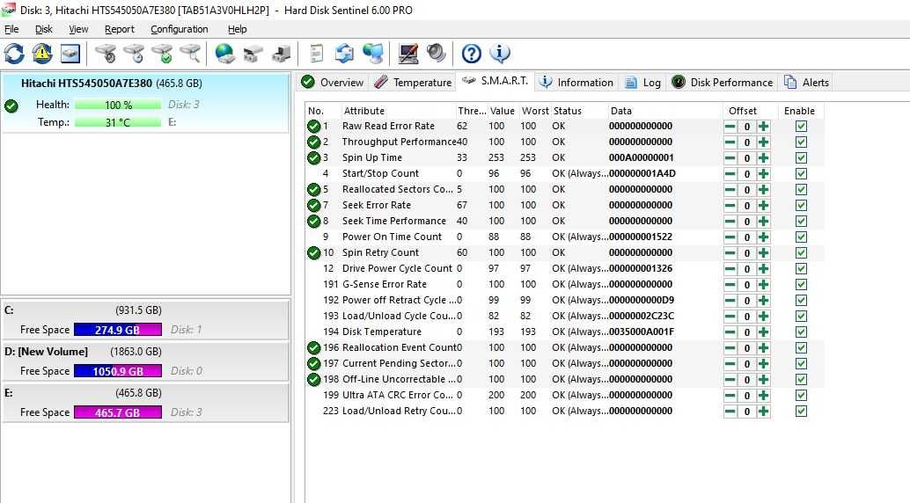The height and width of the screenshot is (503, 910).
Task: Increase offset for Disk Temperature
Action: click(x=764, y=332)
